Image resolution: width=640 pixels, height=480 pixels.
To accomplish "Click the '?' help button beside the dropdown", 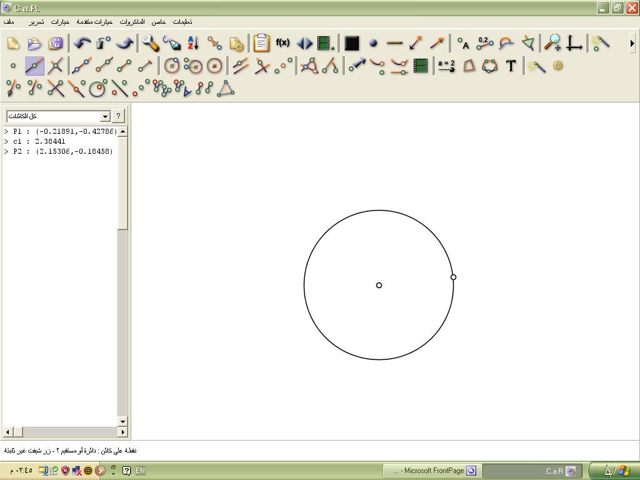I will click(x=118, y=116).
